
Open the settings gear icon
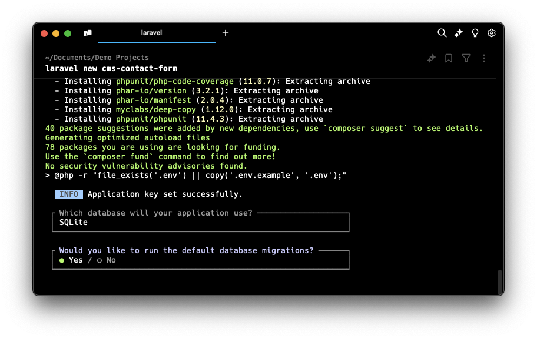492,33
